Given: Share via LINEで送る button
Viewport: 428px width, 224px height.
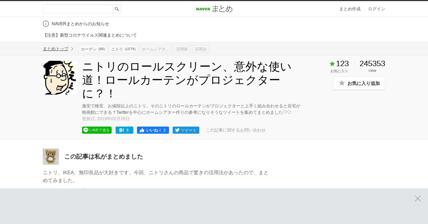Looking at the screenshot, I should coord(97,130).
